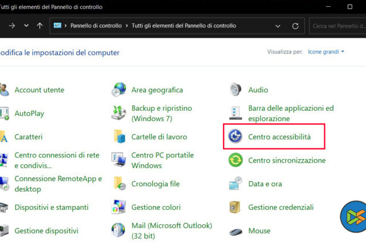
Task: Open Connessione RemoteApp e desktop link
Action: pyautogui.click(x=58, y=184)
